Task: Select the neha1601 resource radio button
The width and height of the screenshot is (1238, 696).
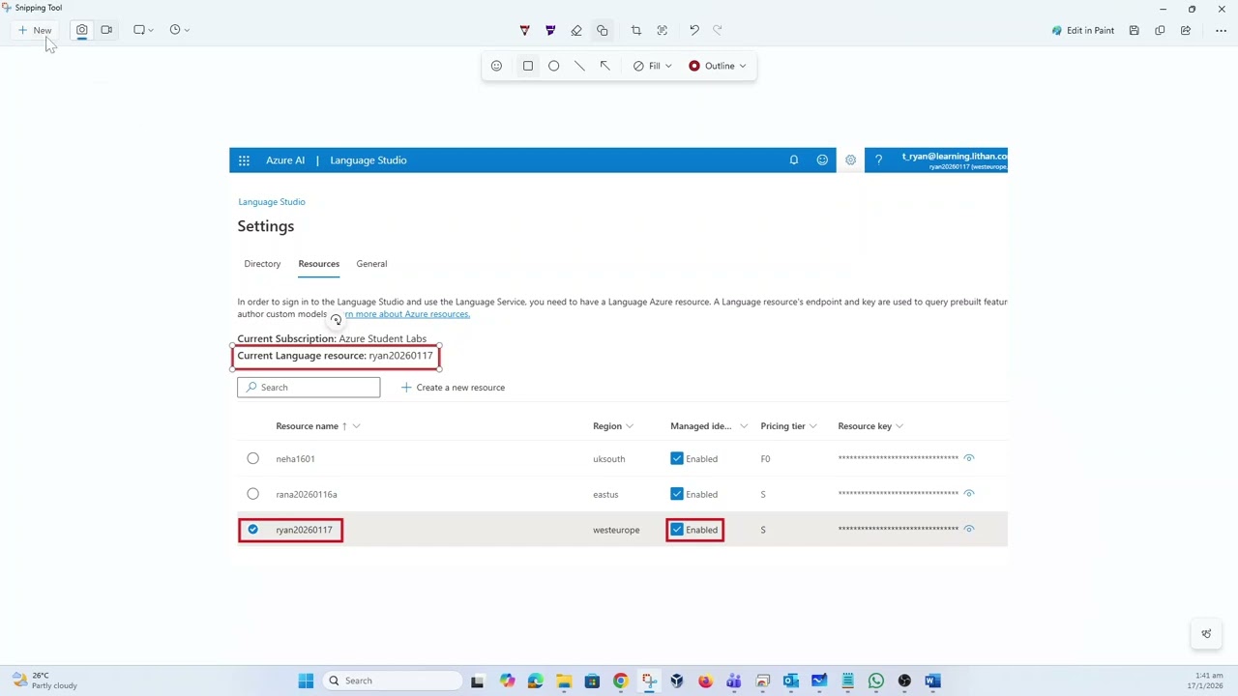Action: pos(252,459)
